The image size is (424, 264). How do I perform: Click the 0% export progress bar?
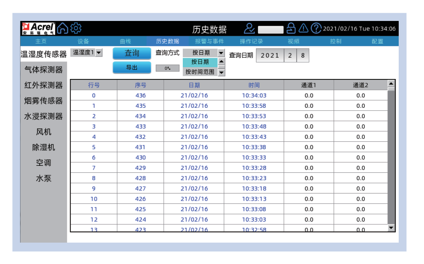[167, 68]
